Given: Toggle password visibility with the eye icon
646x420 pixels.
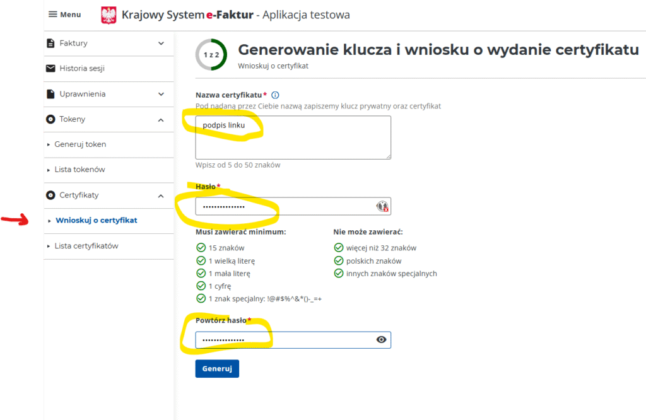Looking at the screenshot, I should point(381,340).
